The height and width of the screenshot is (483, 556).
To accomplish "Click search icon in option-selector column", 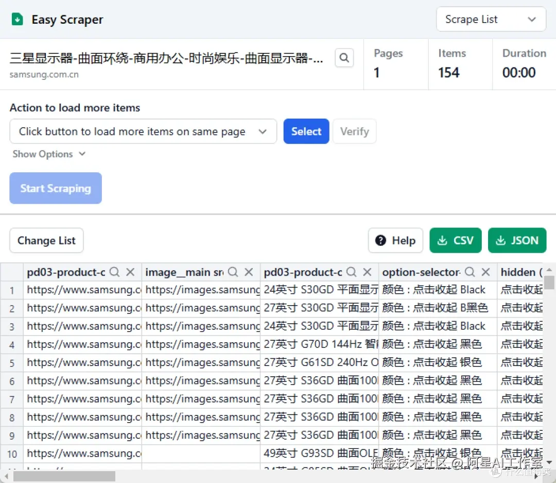I will [470, 272].
